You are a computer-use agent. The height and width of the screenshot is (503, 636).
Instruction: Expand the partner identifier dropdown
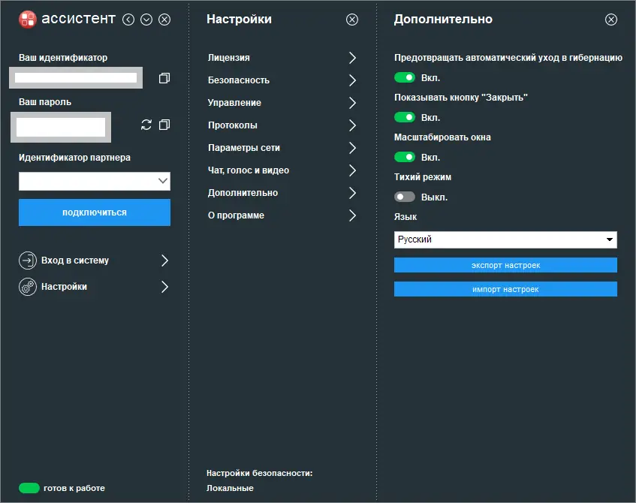coord(163,181)
